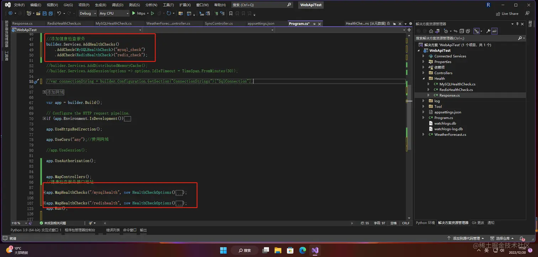
Task: Click Collapse All icon in Solution Explorer
Action: pos(461,31)
